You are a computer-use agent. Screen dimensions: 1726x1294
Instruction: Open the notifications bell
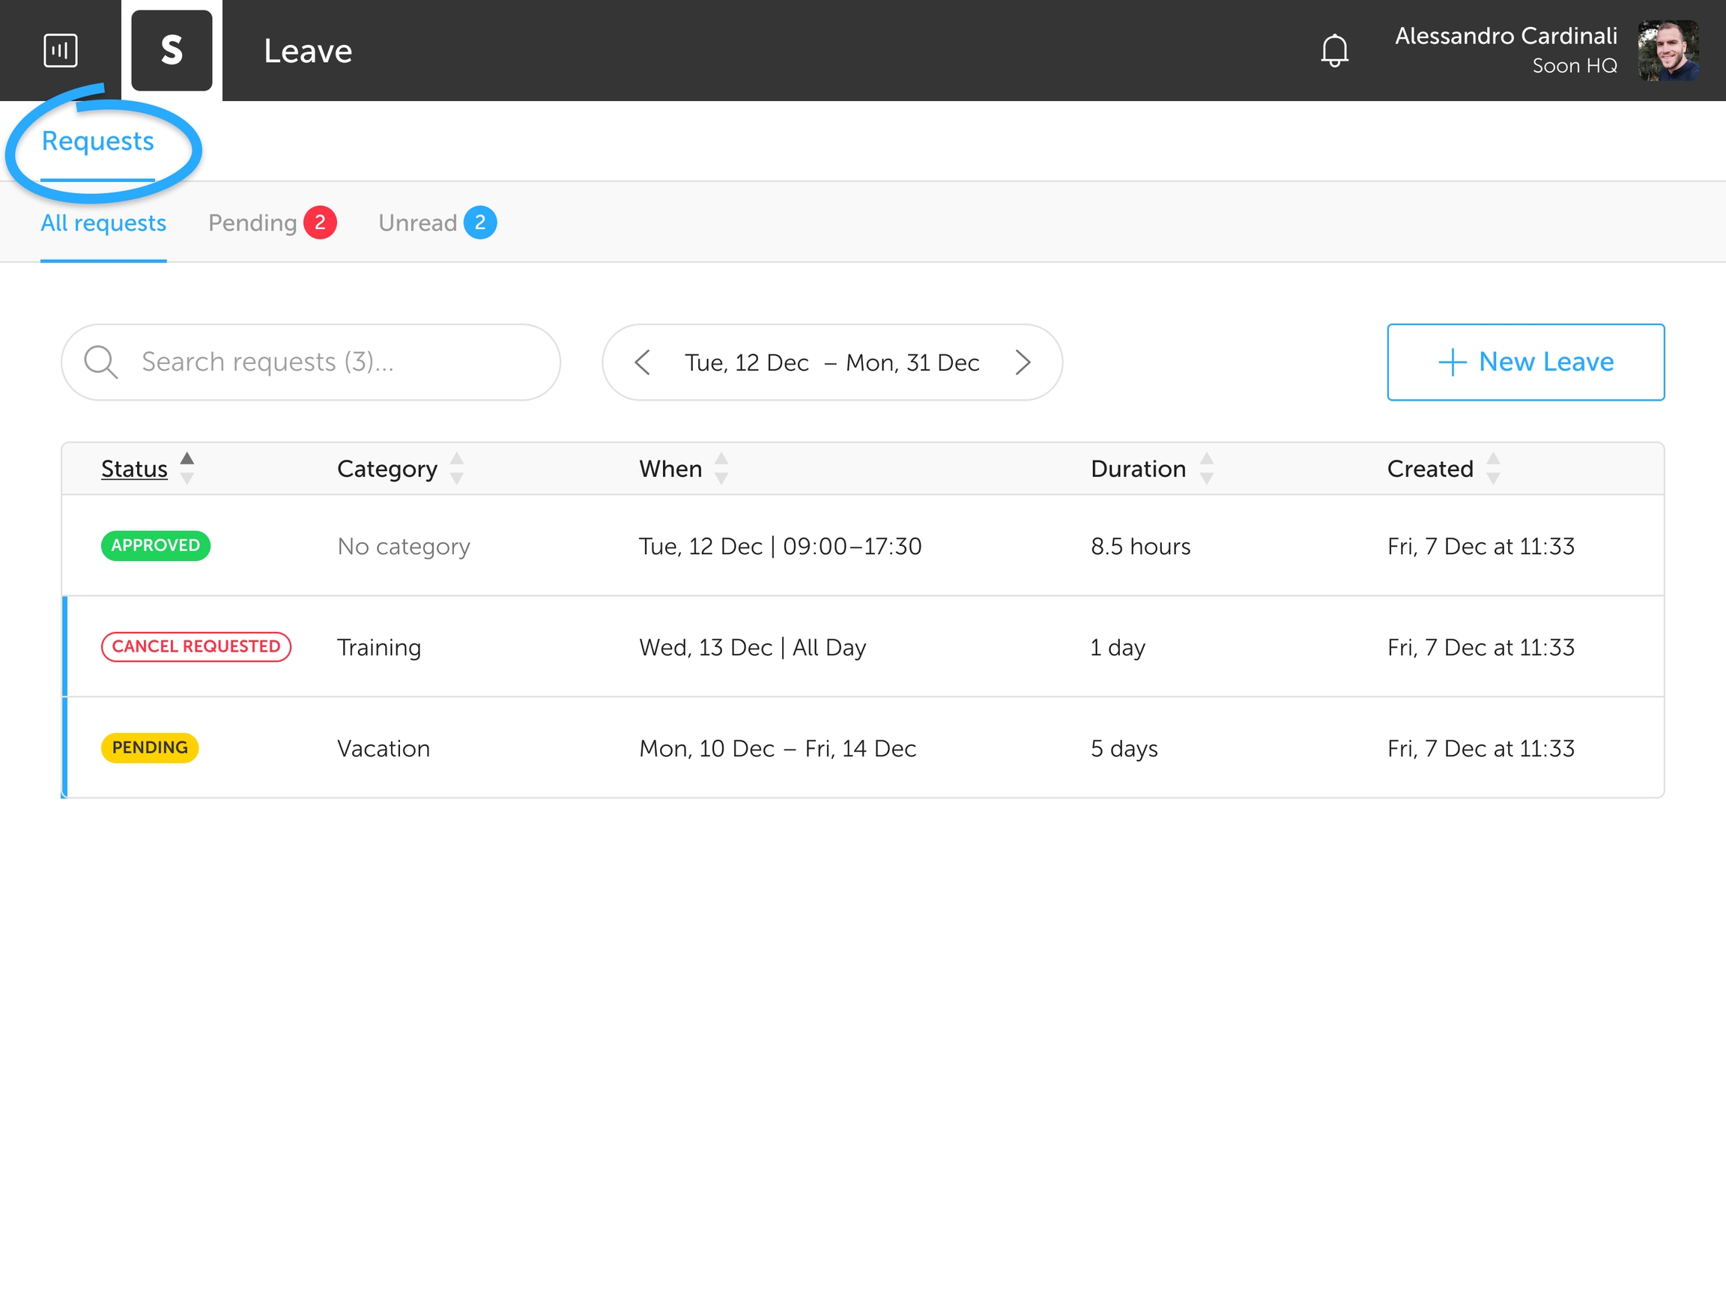(1334, 51)
